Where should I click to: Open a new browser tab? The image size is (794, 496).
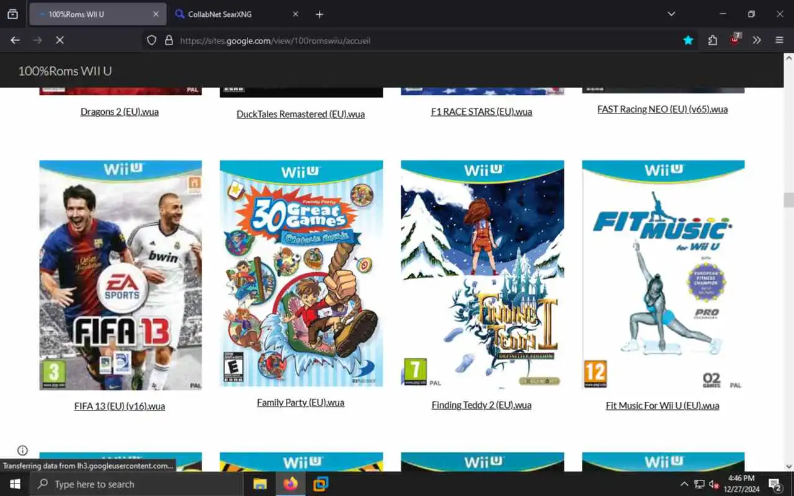point(319,14)
